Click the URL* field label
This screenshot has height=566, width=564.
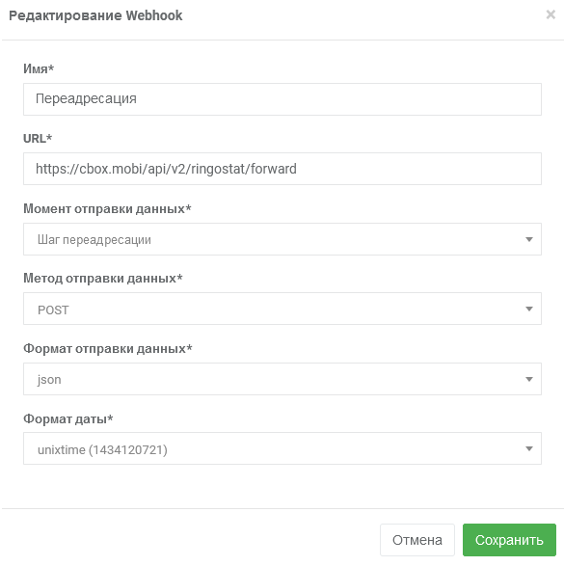pos(38,138)
